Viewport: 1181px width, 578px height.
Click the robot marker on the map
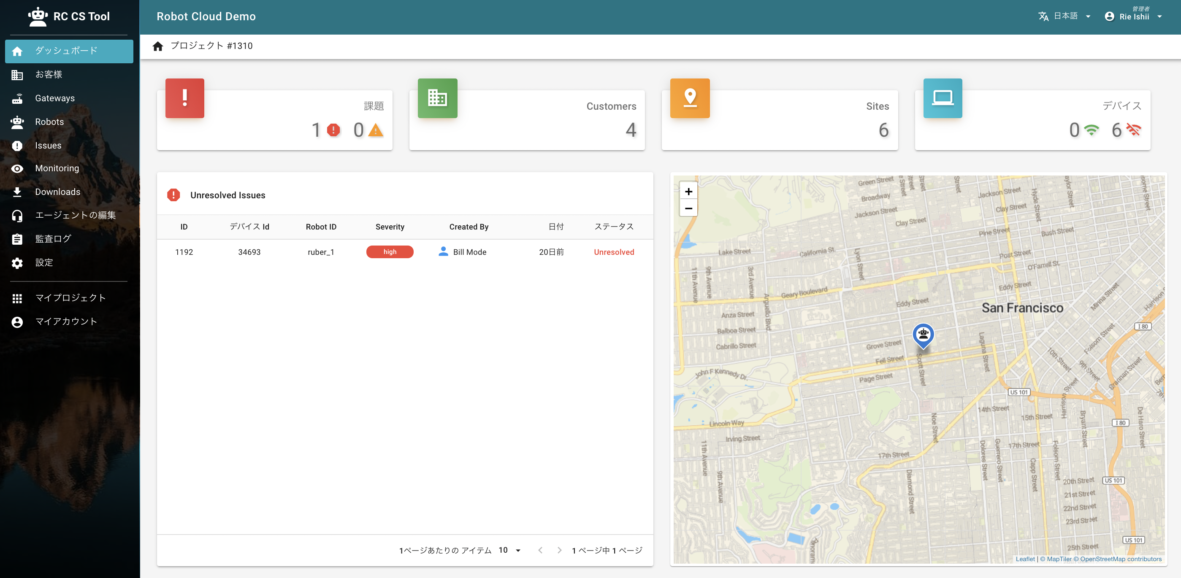point(923,336)
